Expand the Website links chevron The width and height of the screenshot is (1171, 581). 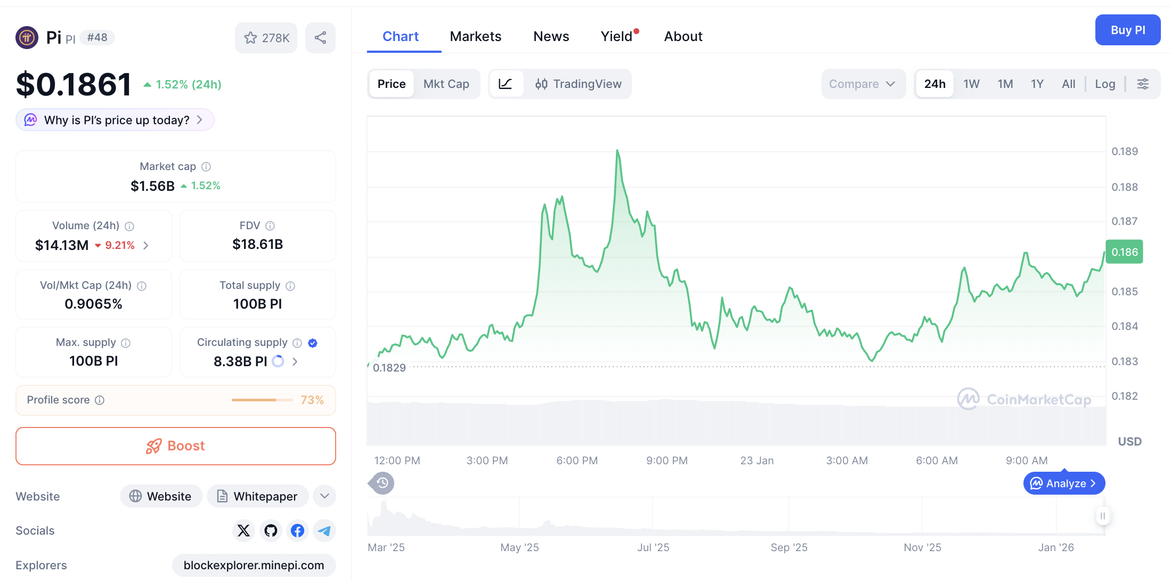(x=324, y=496)
